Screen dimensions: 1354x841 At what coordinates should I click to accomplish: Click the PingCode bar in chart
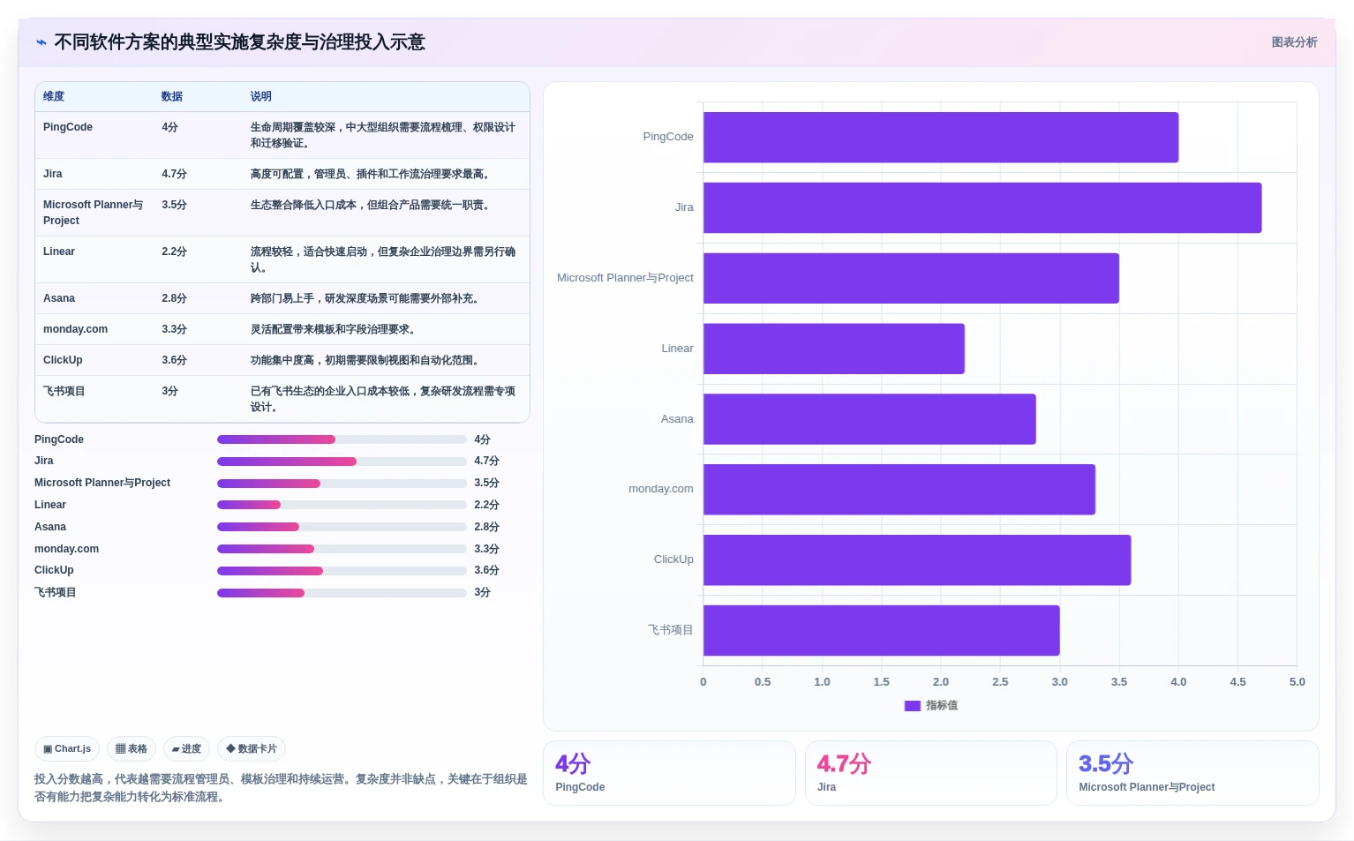click(x=941, y=137)
